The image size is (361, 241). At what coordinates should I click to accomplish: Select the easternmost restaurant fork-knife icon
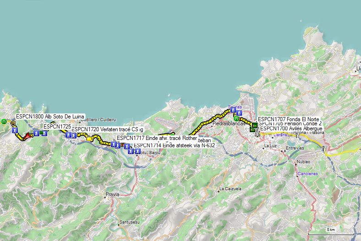[x=324, y=149]
